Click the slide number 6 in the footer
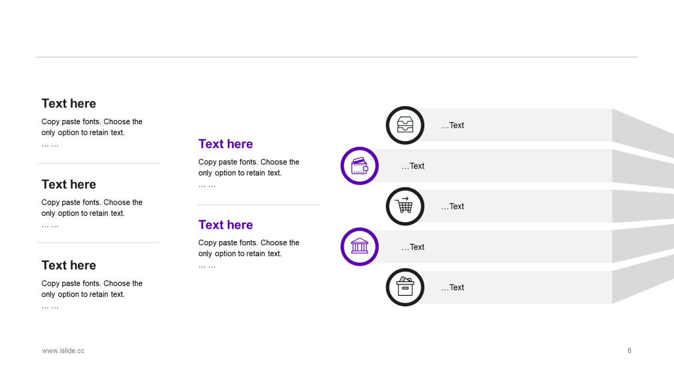This screenshot has height=379, width=674. [x=629, y=351]
